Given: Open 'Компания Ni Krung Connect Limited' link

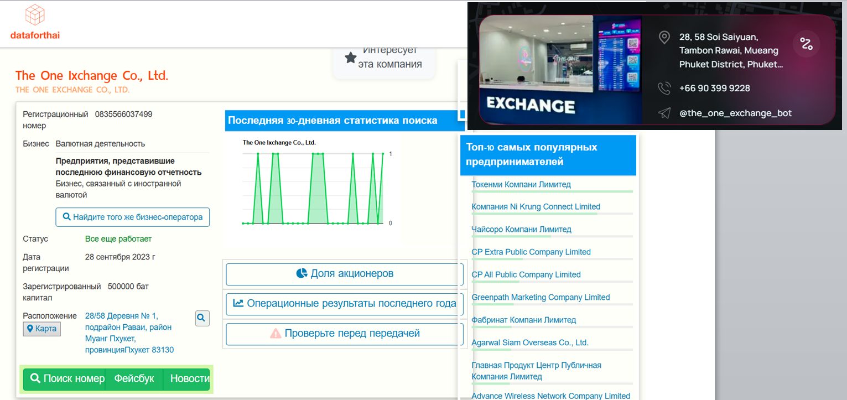Looking at the screenshot, I should 536,206.
